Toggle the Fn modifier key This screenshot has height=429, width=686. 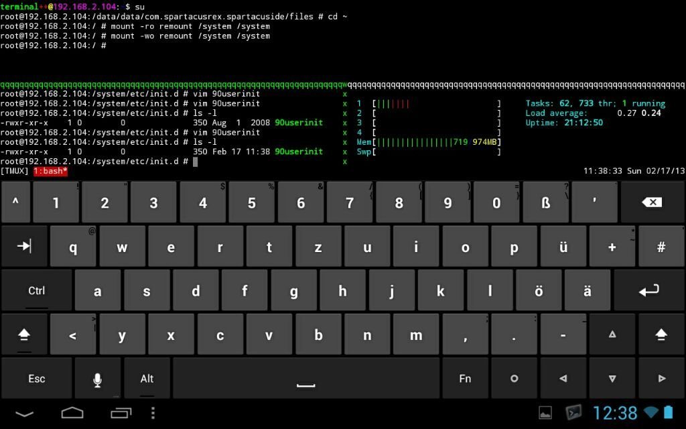click(465, 379)
